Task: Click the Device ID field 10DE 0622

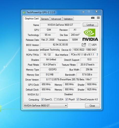Action: click(x=85, y=50)
